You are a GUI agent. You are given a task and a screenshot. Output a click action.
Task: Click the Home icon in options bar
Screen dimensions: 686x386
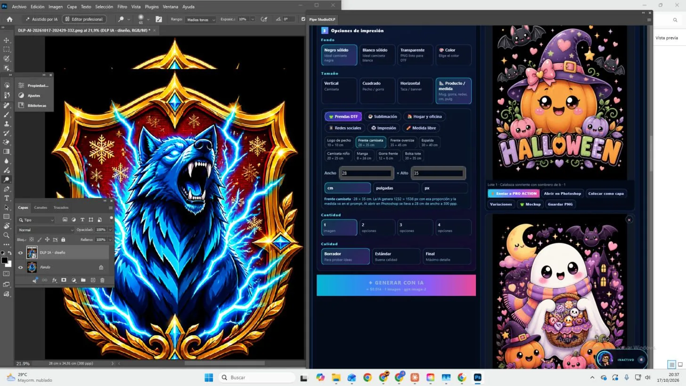coord(9,19)
